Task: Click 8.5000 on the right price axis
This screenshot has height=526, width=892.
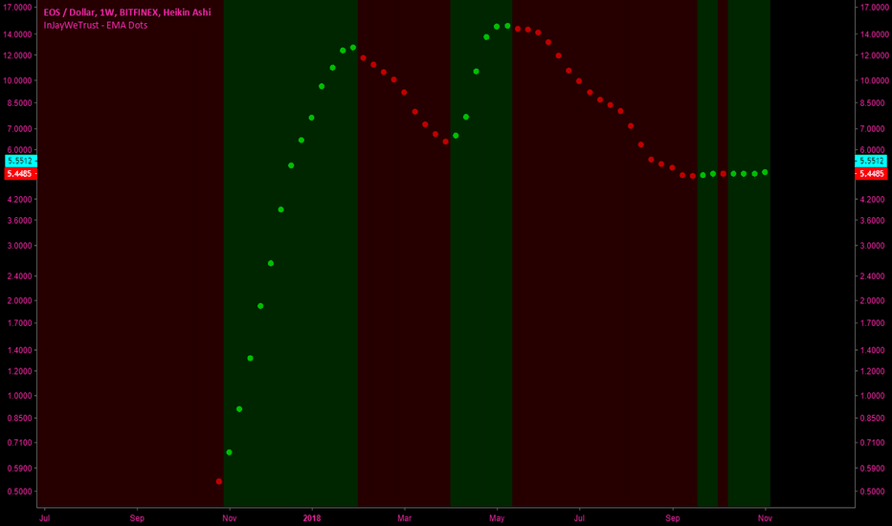Action: 873,103
